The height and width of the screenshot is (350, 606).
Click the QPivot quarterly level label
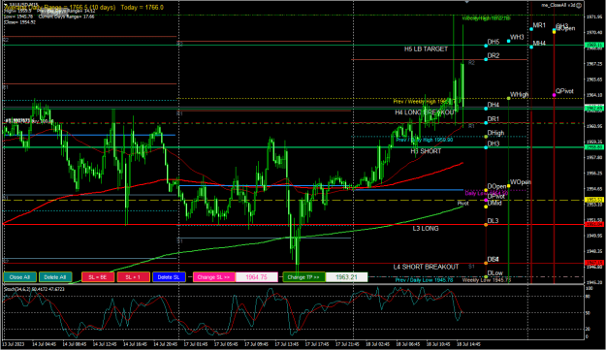click(564, 91)
